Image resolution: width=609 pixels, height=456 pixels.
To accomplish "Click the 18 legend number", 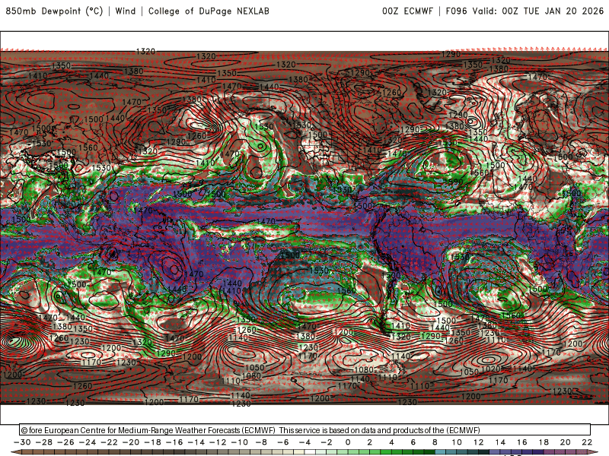I will click(x=544, y=442).
